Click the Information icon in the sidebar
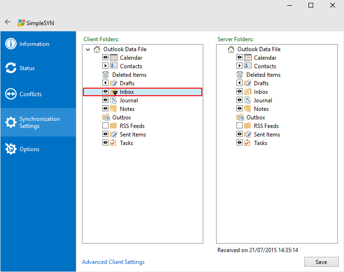This screenshot has height=272, width=344. (10, 44)
